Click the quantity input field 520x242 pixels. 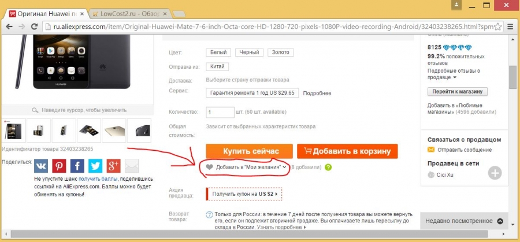(220, 112)
